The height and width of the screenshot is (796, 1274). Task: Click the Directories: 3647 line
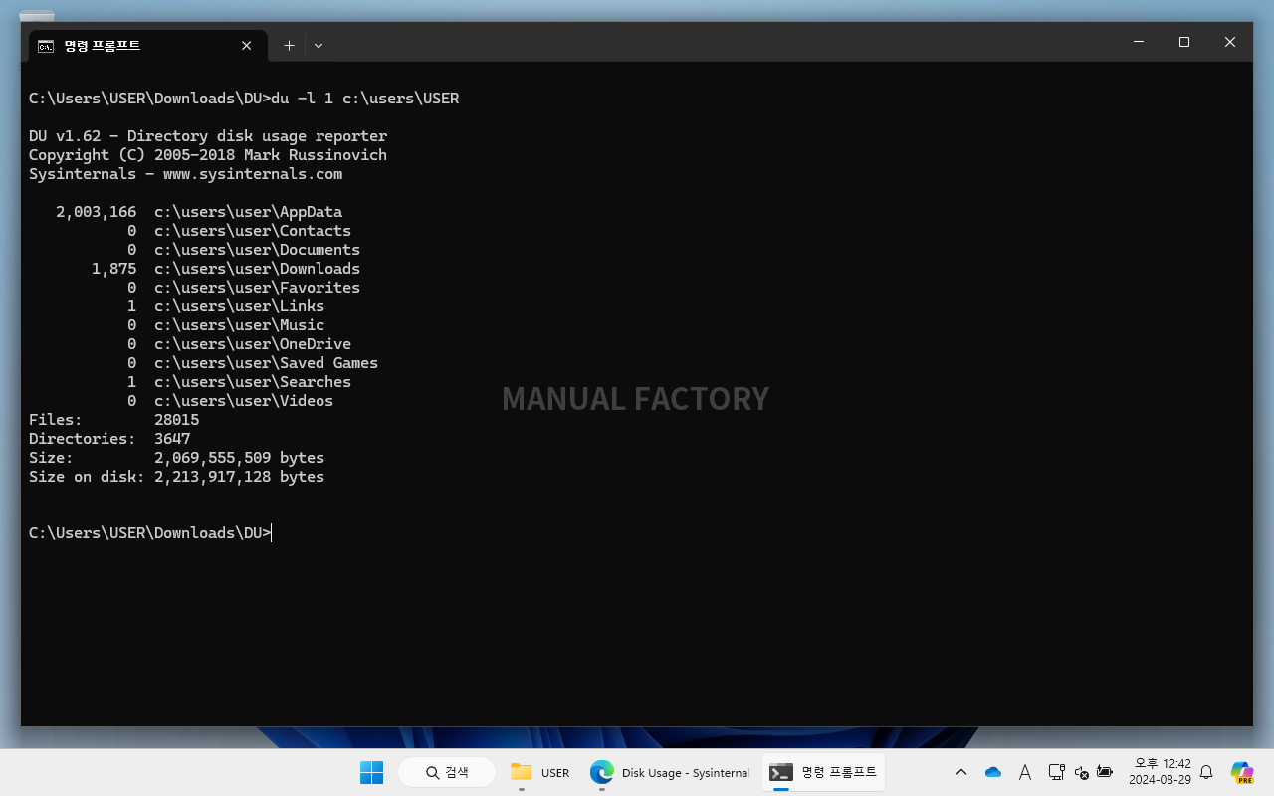click(x=109, y=439)
